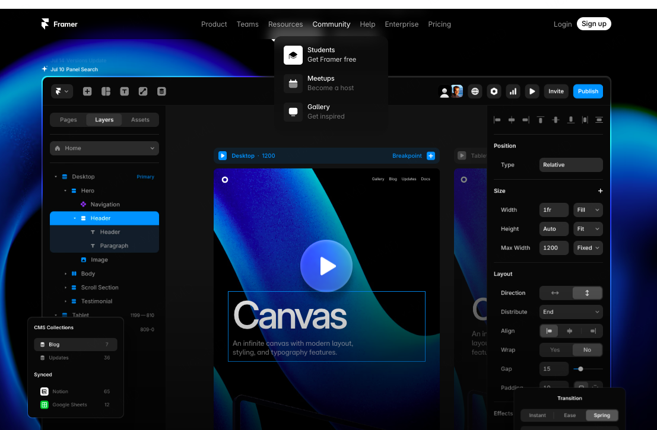
Task: Click the Login link
Action: [x=563, y=24]
